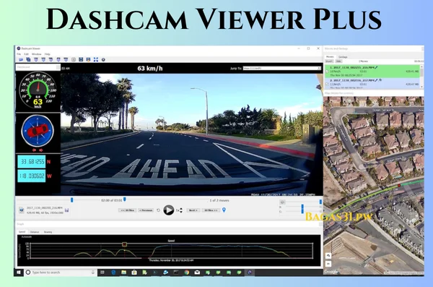This screenshot has height=287, width=433.
Task: Click the left red arrow under compass
Action: 34,150
